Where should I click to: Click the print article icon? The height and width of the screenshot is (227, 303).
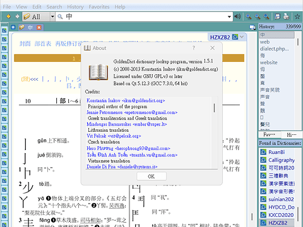click(x=286, y=16)
